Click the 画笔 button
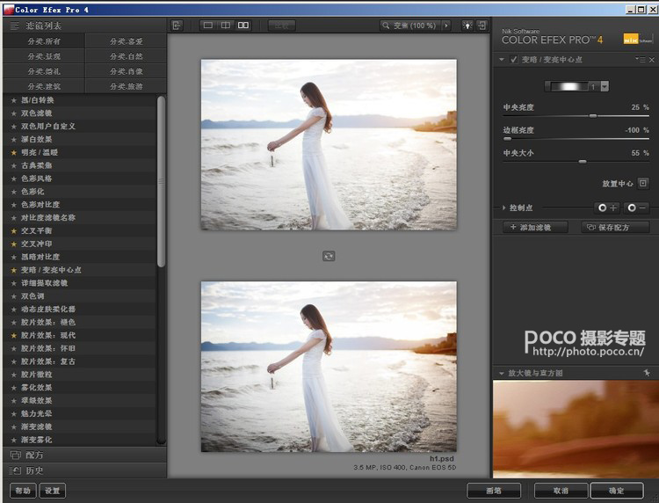Image resolution: width=659 pixels, height=503 pixels. tap(494, 491)
